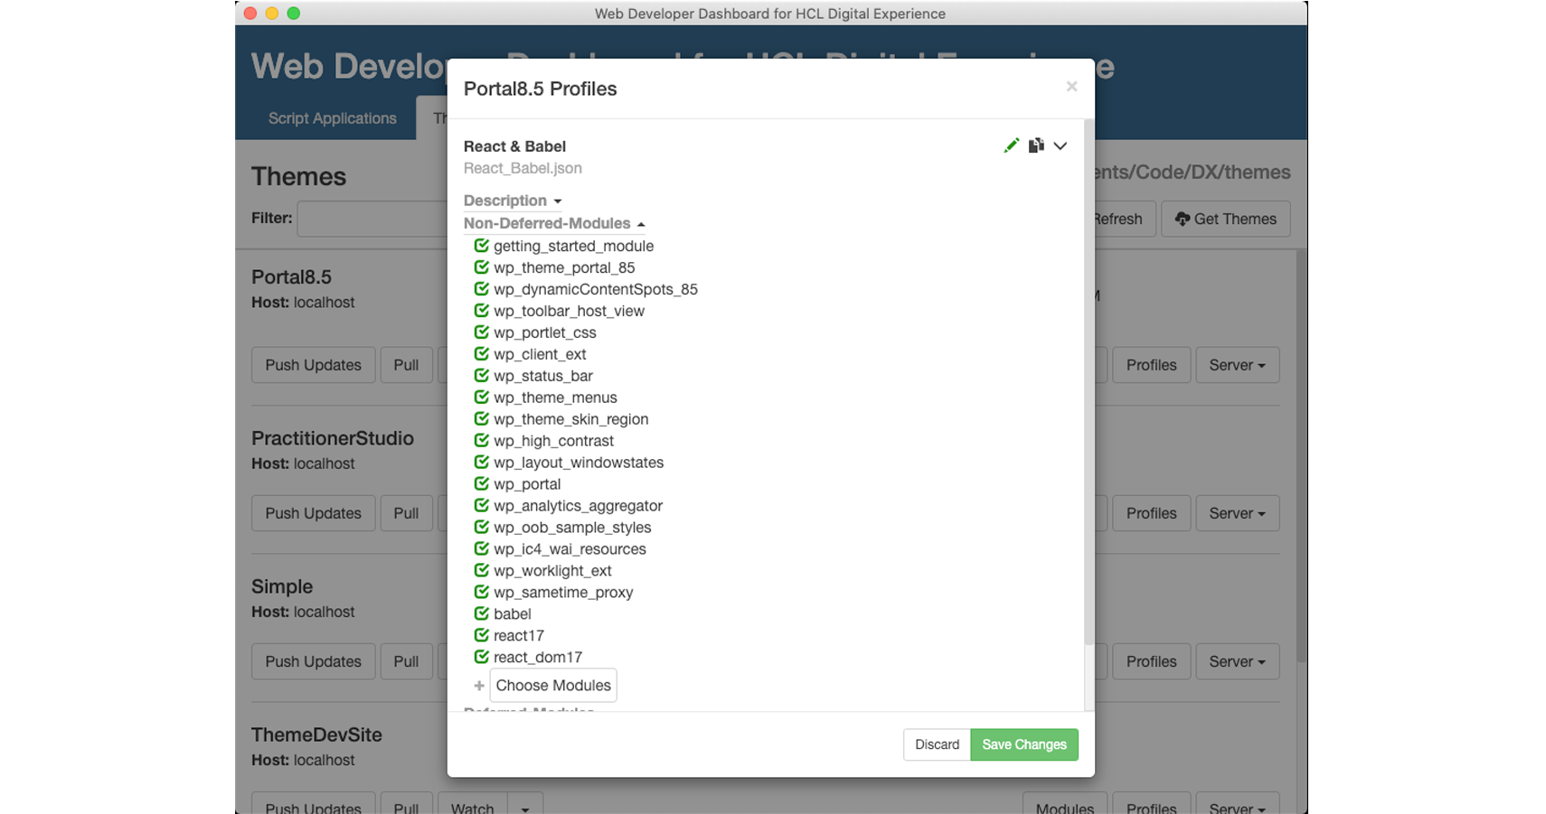This screenshot has height=814, width=1546.
Task: Switch to the Script Applications tab
Action: (x=332, y=118)
